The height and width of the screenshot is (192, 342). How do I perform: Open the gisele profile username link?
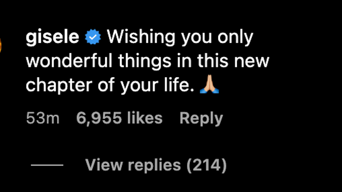pos(52,37)
